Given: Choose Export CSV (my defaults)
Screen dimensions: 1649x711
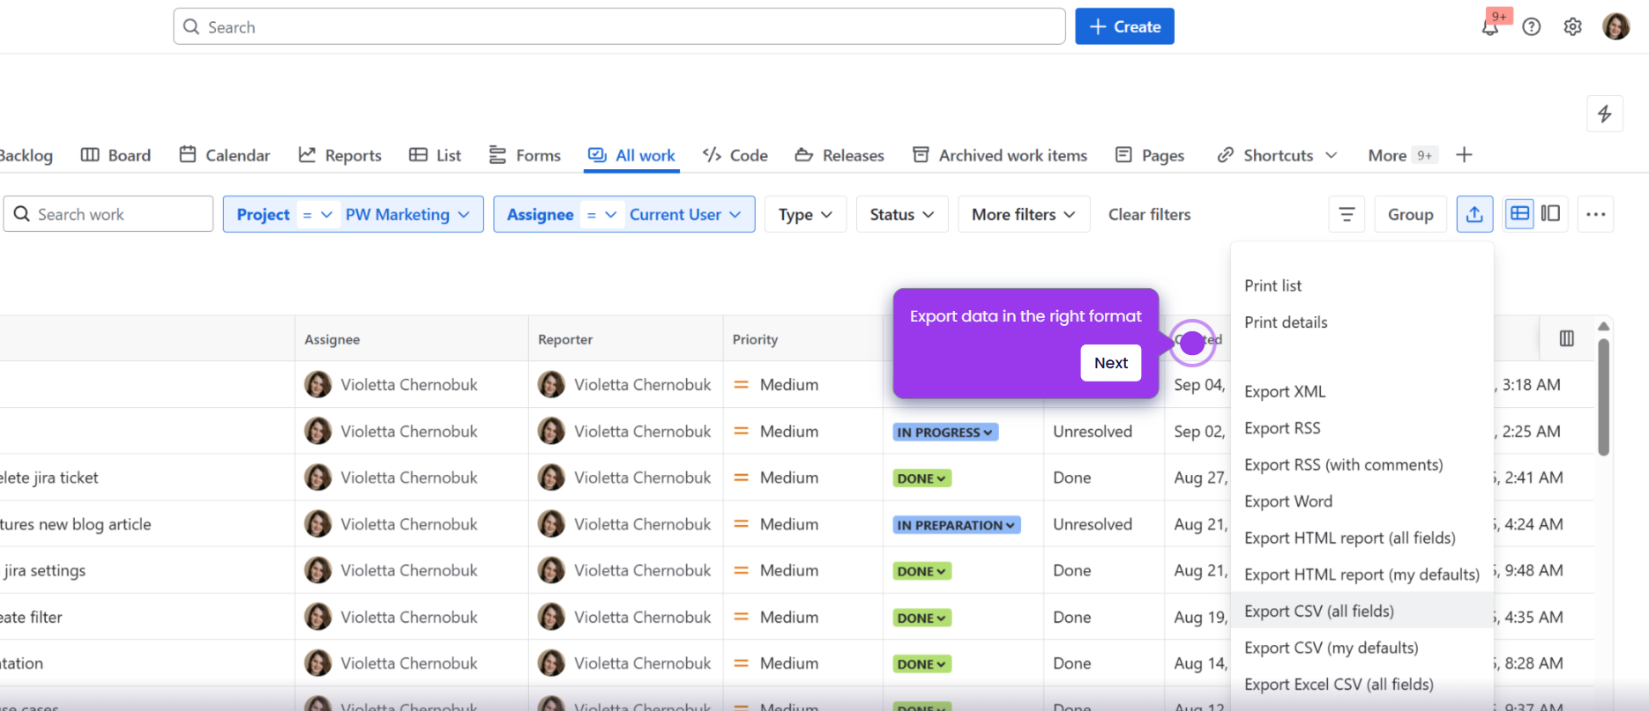Looking at the screenshot, I should coord(1362,648).
